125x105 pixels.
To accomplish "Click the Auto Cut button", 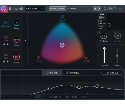I will [x=112, y=73].
